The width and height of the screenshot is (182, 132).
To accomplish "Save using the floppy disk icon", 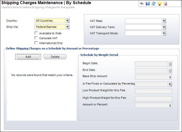I will tap(148, 4).
